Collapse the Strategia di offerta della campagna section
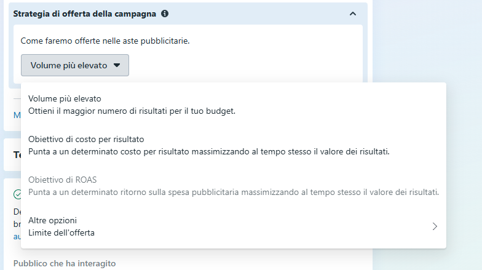The width and height of the screenshot is (482, 270). tap(352, 14)
